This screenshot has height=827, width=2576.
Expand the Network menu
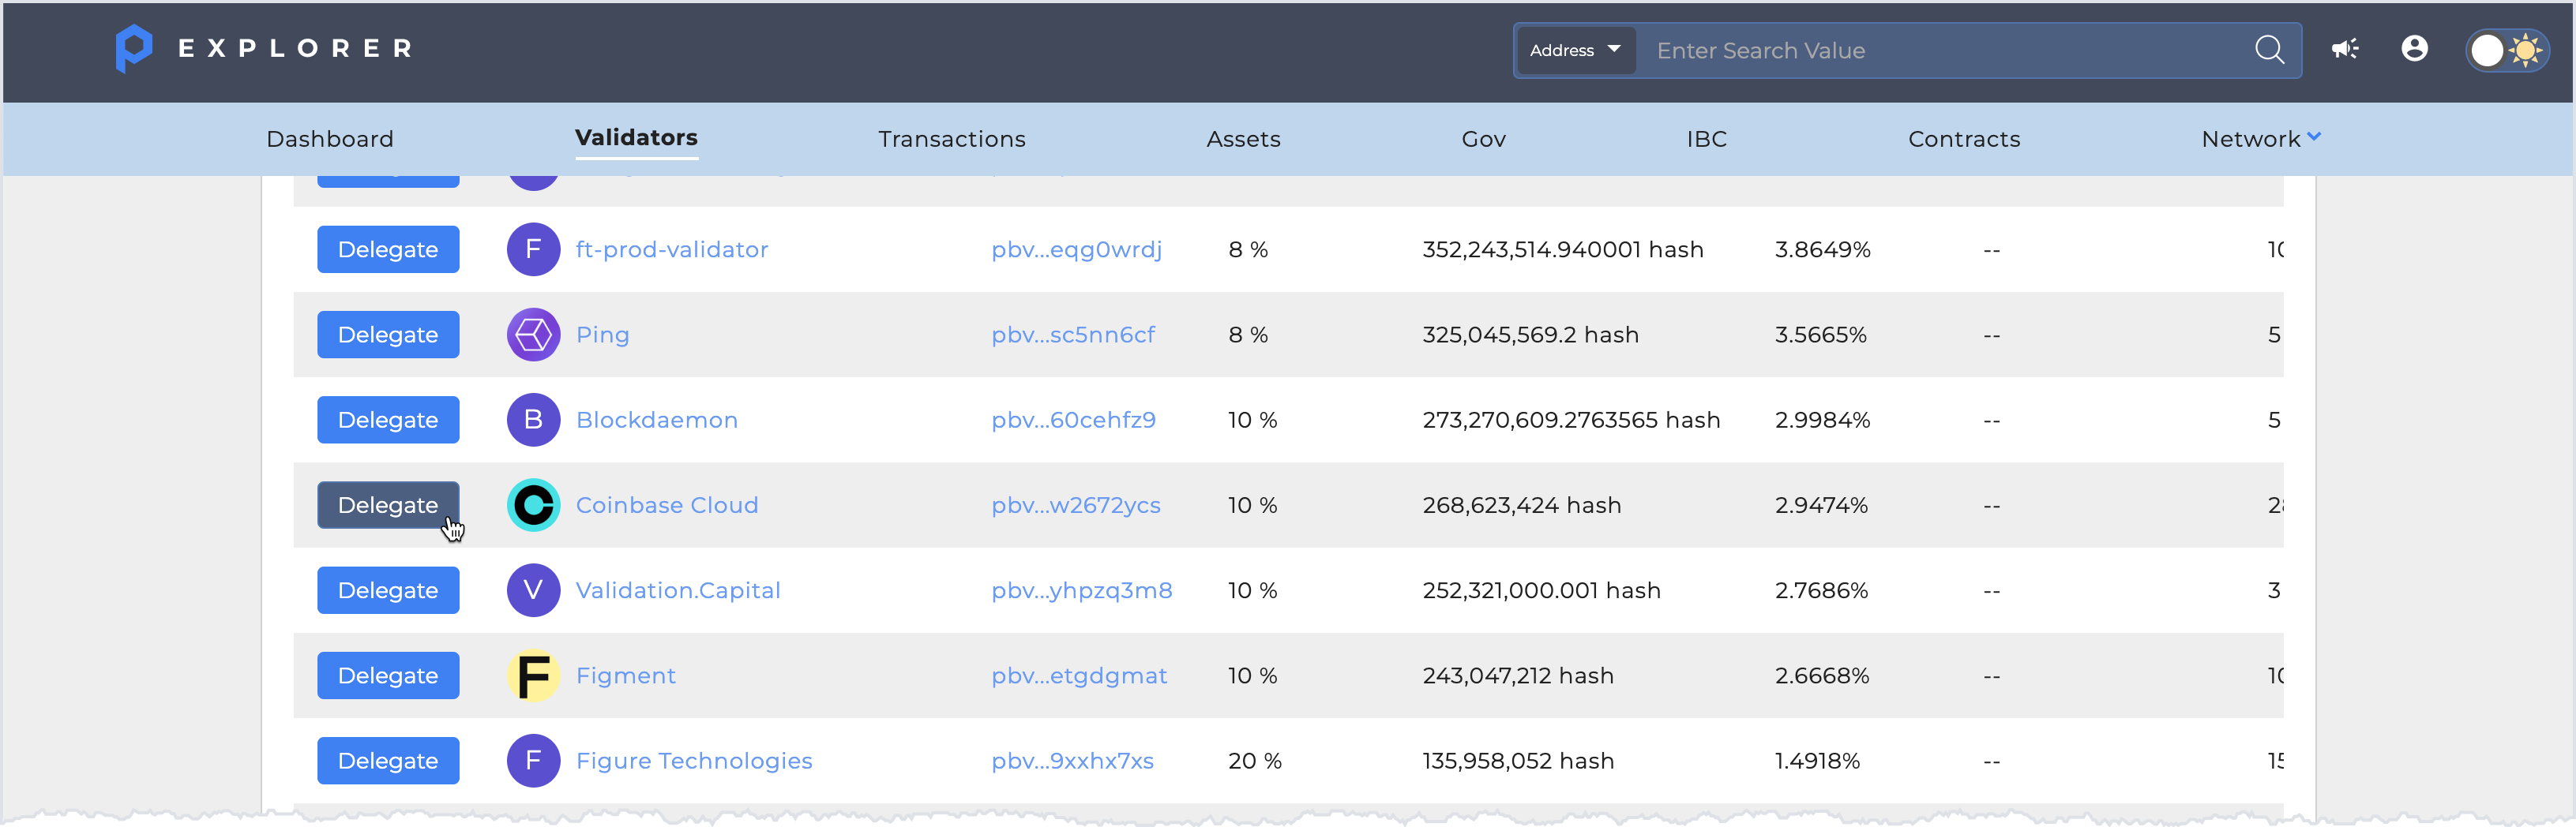(2261, 139)
